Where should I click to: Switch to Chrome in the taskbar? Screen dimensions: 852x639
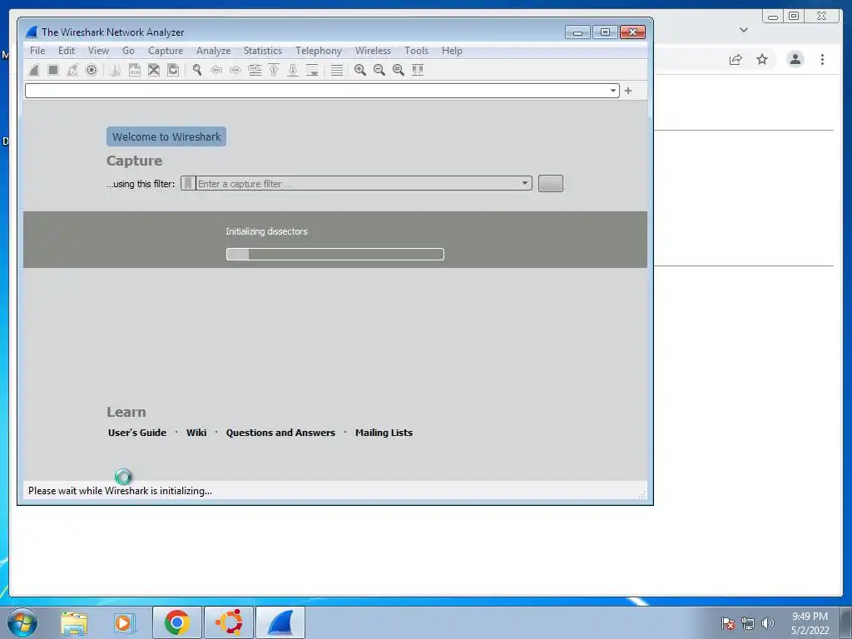(x=177, y=622)
